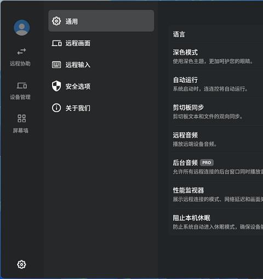Open the user profile avatar
This screenshot has width=263, height=279.
point(22,28)
